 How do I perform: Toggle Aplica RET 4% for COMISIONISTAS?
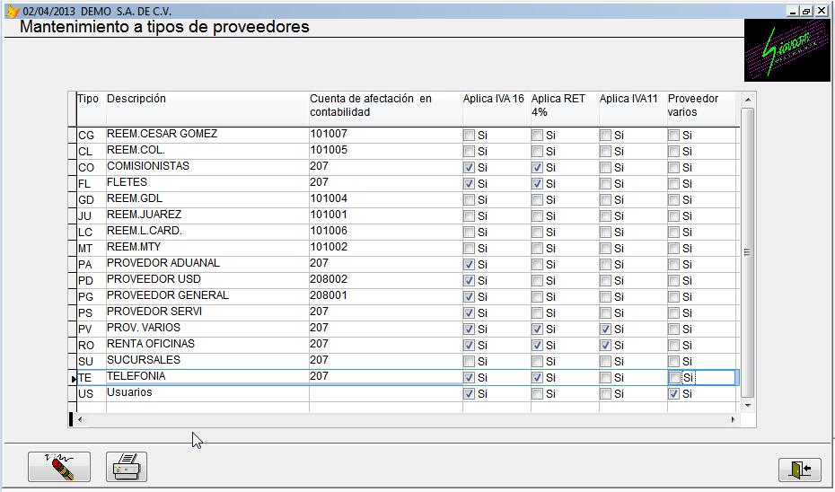coord(537,168)
